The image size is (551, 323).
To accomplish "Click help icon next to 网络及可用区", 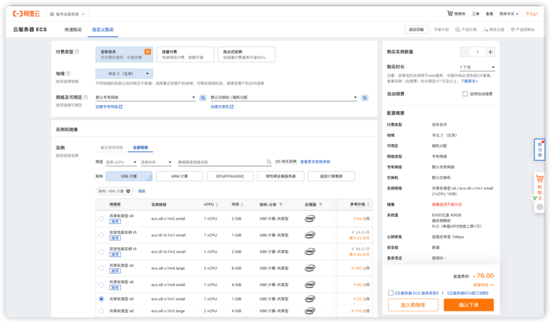I will 86,97.
